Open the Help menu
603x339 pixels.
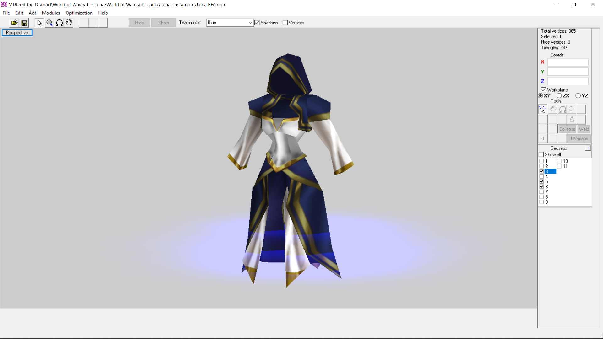coord(103,13)
